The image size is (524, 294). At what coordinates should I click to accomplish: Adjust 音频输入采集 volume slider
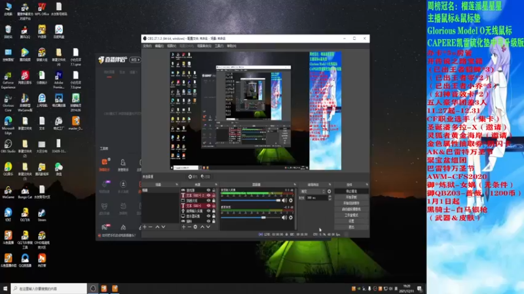(x=251, y=201)
